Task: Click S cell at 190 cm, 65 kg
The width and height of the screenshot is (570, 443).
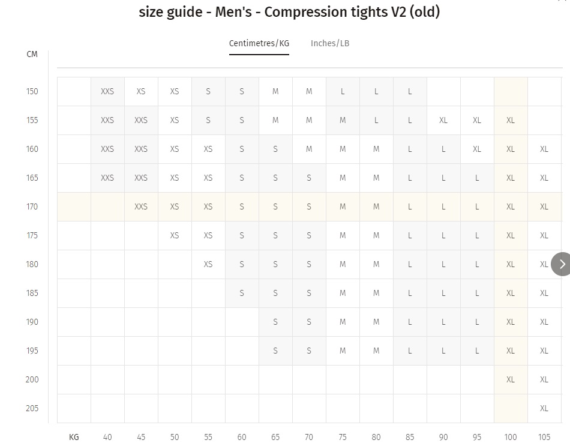Action: coord(275,322)
